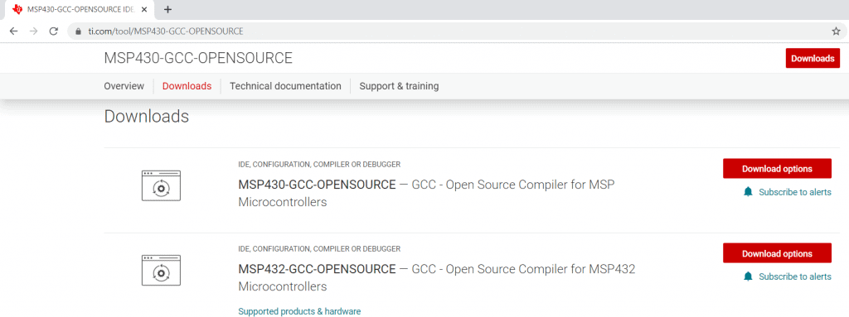Click the padlock site info icon

[x=79, y=31]
